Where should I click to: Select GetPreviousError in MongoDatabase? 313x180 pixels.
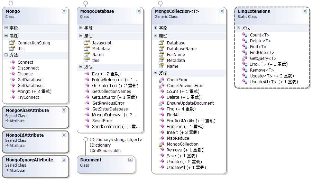tap(108, 103)
